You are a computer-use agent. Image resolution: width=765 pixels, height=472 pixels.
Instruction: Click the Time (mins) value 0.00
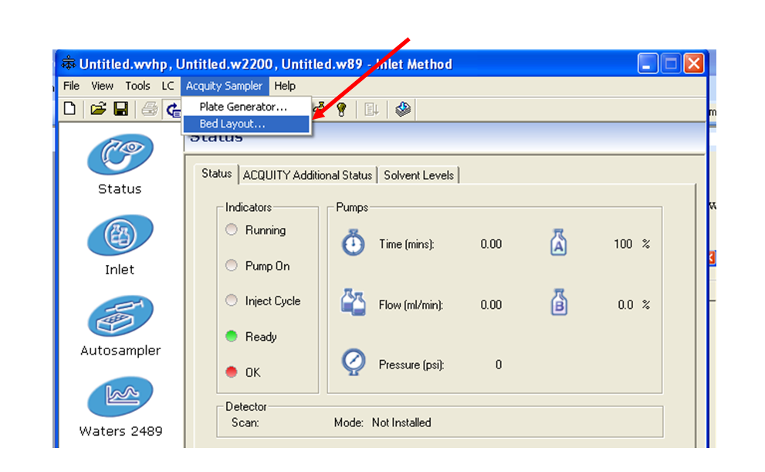(491, 244)
